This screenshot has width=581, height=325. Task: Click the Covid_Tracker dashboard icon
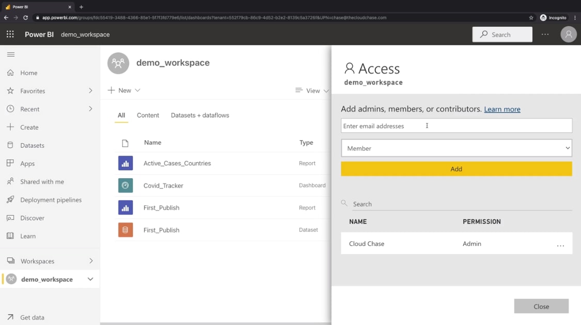(x=125, y=185)
